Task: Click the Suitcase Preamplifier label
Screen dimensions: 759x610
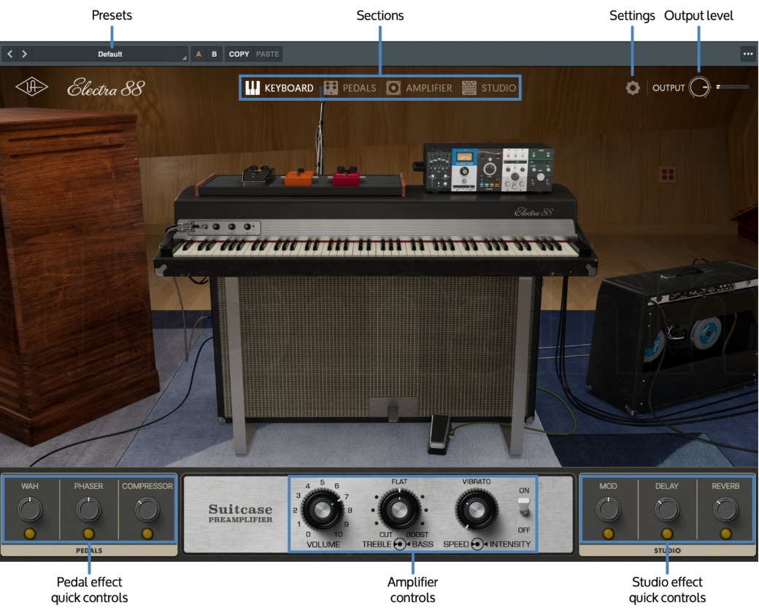Action: tap(240, 513)
